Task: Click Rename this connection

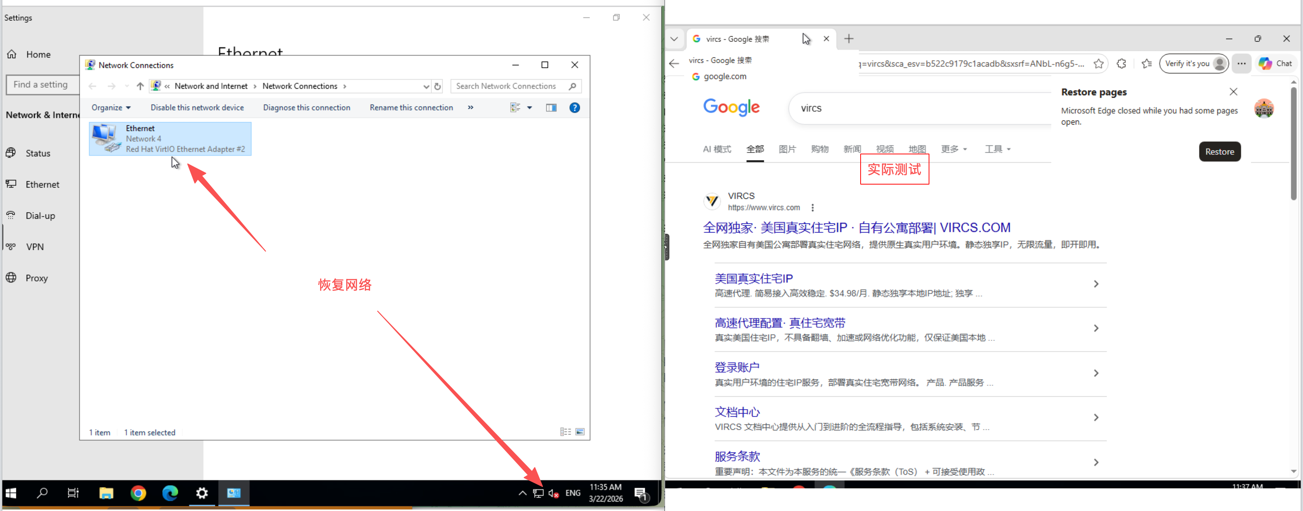Action: point(411,107)
